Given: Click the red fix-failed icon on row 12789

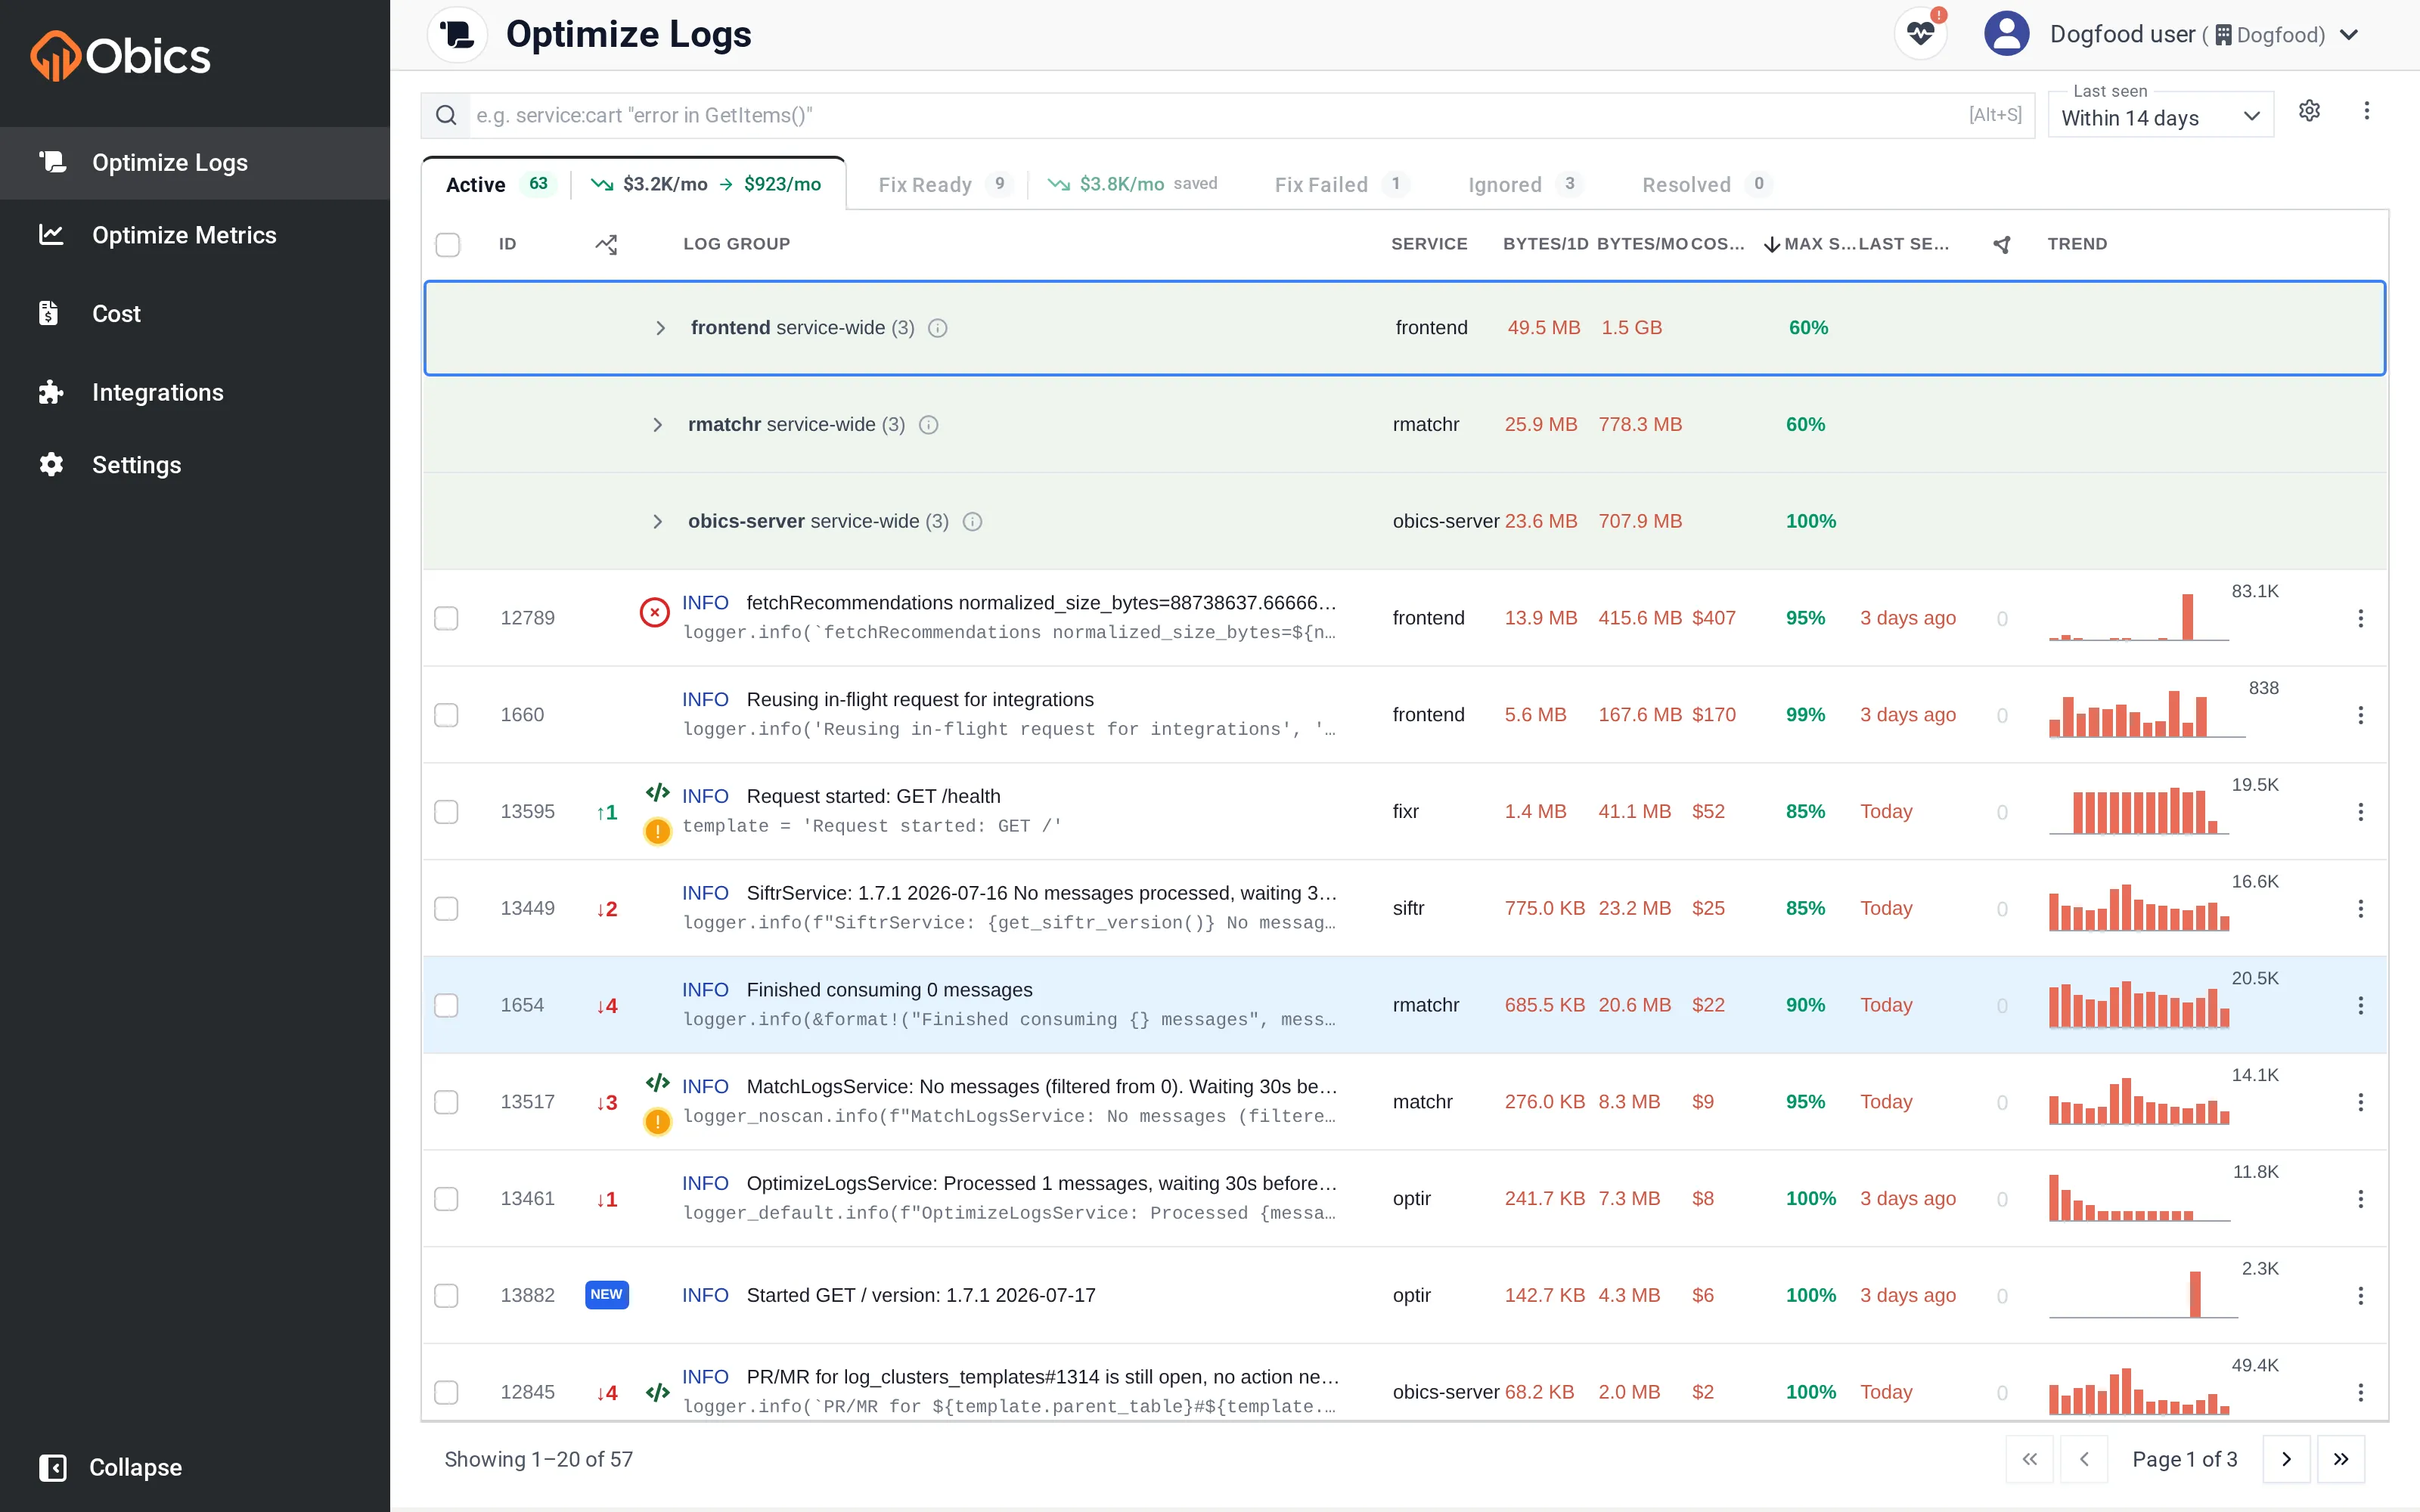Looking at the screenshot, I should (x=655, y=612).
